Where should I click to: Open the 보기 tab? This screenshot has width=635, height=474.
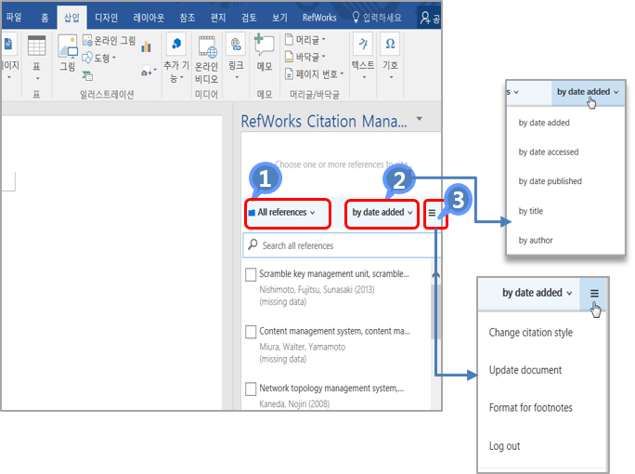[279, 18]
